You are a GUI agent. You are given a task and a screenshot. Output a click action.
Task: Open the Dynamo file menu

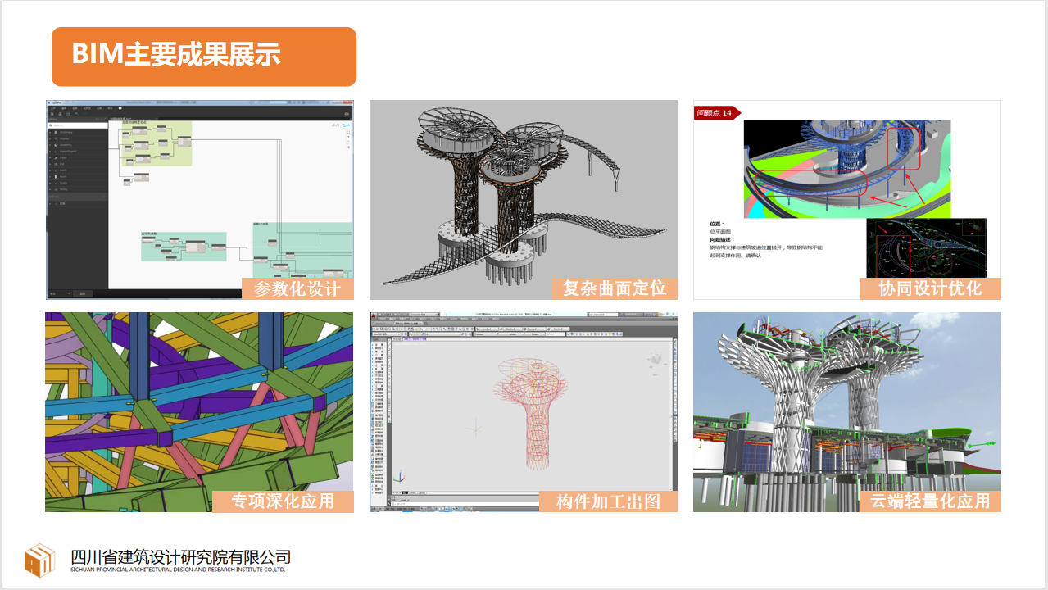[52, 108]
